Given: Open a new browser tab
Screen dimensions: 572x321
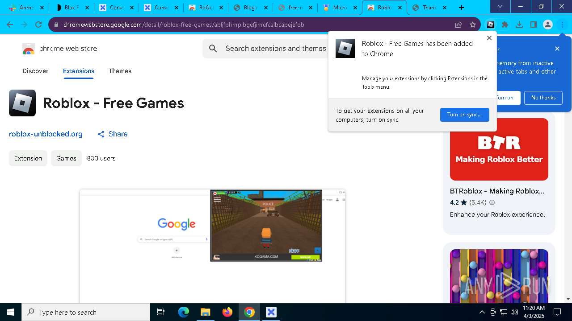Looking at the screenshot, I should tap(462, 8).
